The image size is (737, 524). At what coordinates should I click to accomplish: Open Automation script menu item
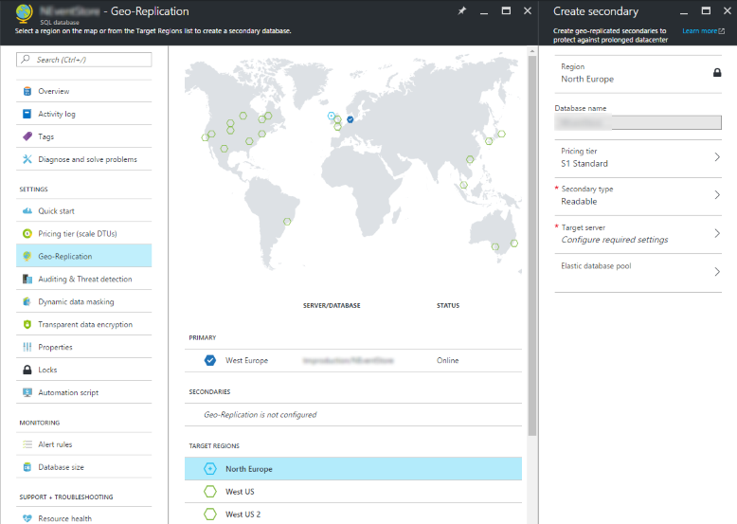pyautogui.click(x=83, y=392)
